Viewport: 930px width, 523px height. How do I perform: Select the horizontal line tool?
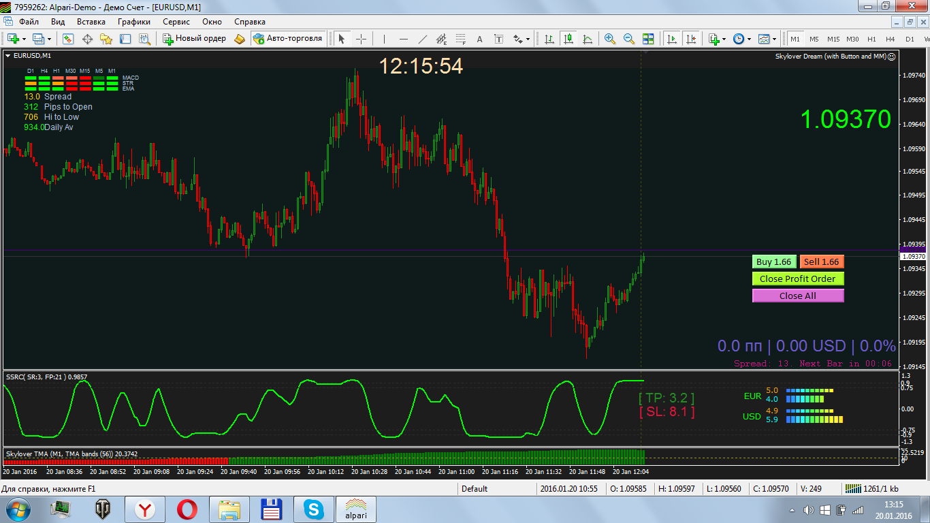pyautogui.click(x=403, y=39)
